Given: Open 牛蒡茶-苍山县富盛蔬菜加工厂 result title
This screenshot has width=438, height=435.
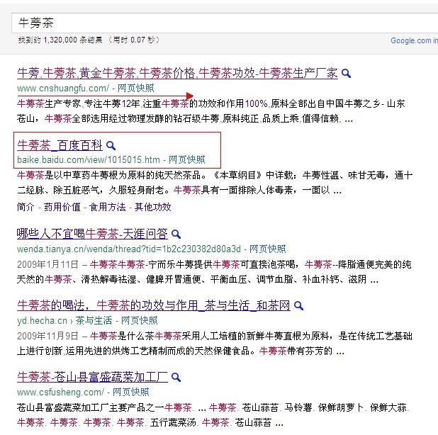Looking at the screenshot, I should [92, 377].
